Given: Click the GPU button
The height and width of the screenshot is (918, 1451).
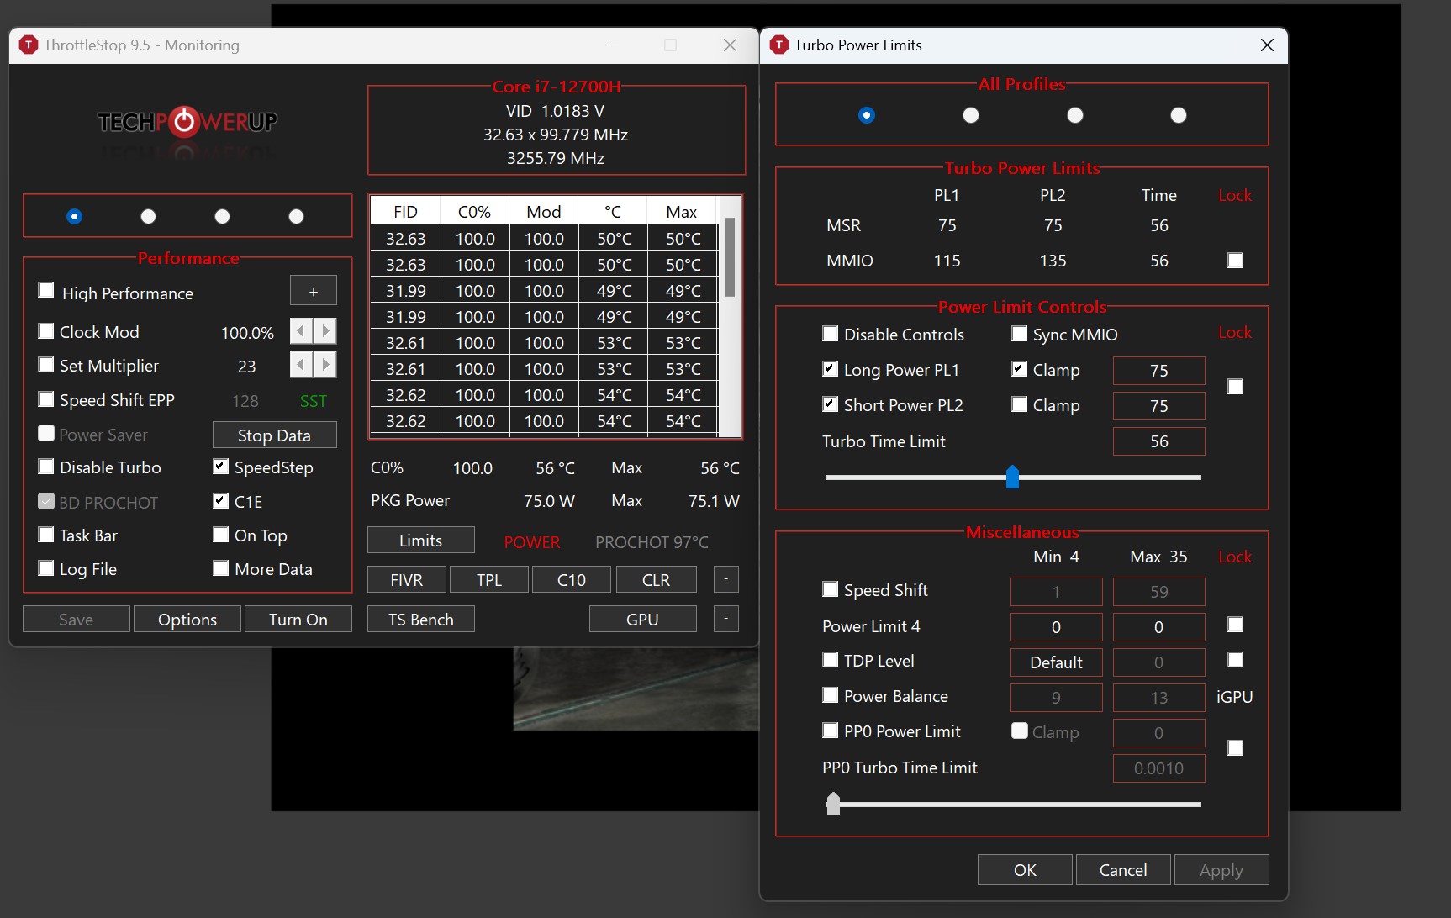Looking at the screenshot, I should (x=643, y=619).
